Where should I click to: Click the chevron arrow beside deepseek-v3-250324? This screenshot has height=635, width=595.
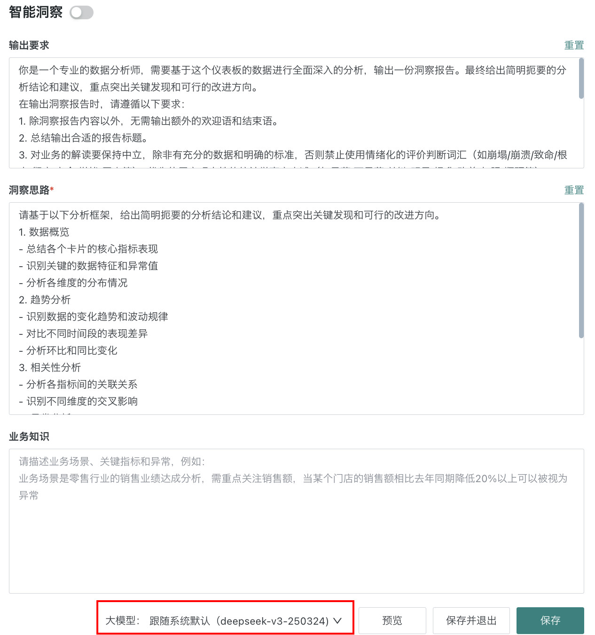click(x=337, y=621)
